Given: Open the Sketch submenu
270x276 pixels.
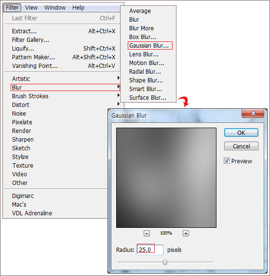Looking at the screenshot, I should [x=21, y=148].
